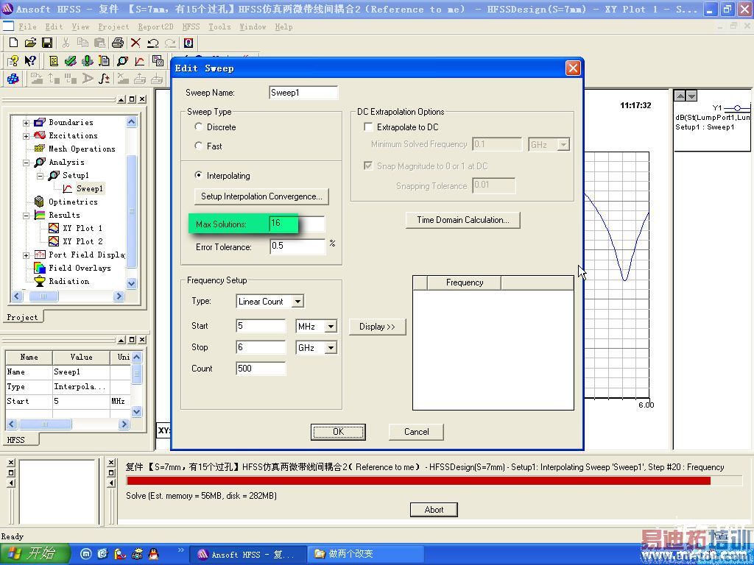Click the yellow scroll list toolbar icon
Viewport: 754px width, 565px height.
[x=53, y=60]
